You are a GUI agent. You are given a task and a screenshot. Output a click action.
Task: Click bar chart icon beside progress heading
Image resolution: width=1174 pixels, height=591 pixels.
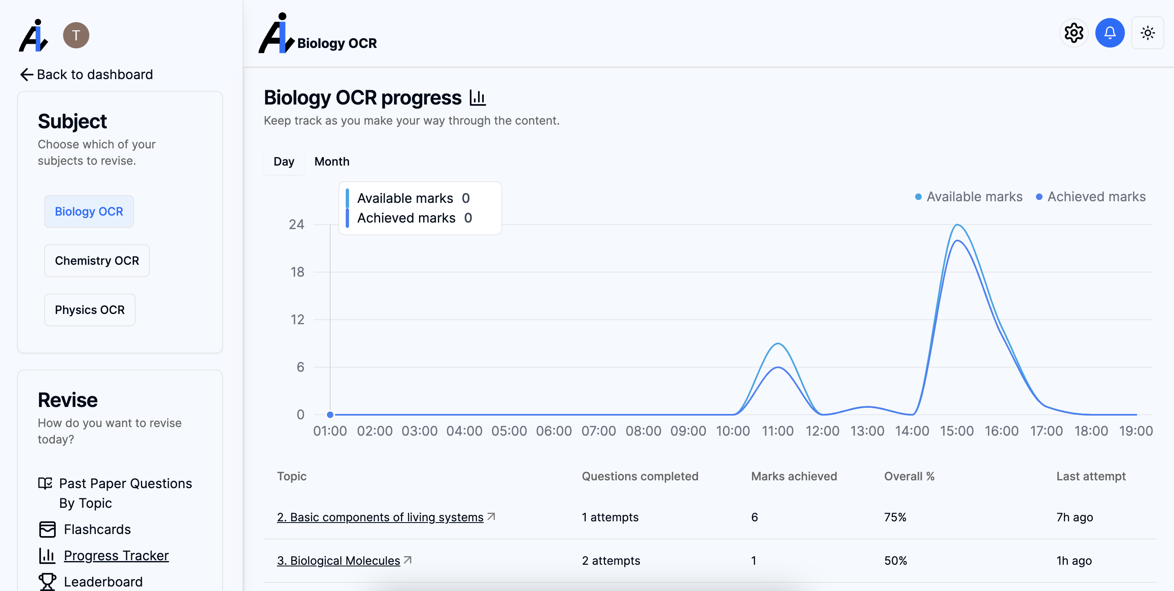point(477,98)
